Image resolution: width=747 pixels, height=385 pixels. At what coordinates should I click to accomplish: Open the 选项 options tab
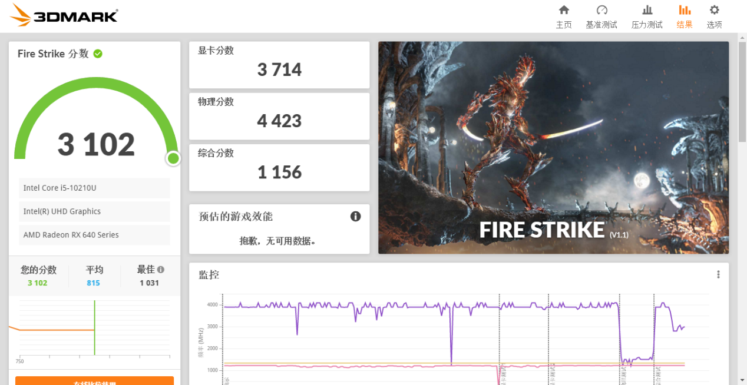tap(715, 16)
